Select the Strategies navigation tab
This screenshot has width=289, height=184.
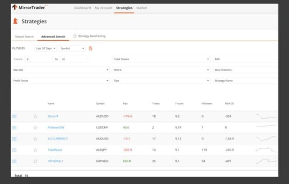coord(124,8)
